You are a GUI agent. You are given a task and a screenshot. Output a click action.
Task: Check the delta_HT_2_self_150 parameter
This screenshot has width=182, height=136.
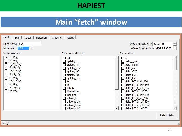pos(123,101)
